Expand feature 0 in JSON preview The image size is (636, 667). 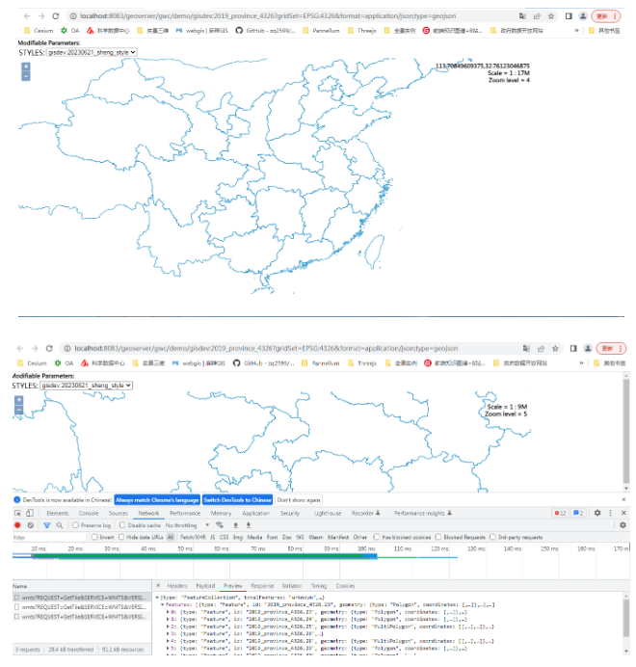click(168, 612)
